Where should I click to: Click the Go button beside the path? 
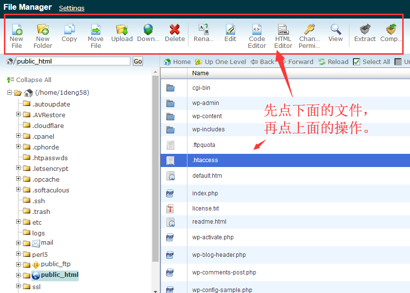click(138, 61)
